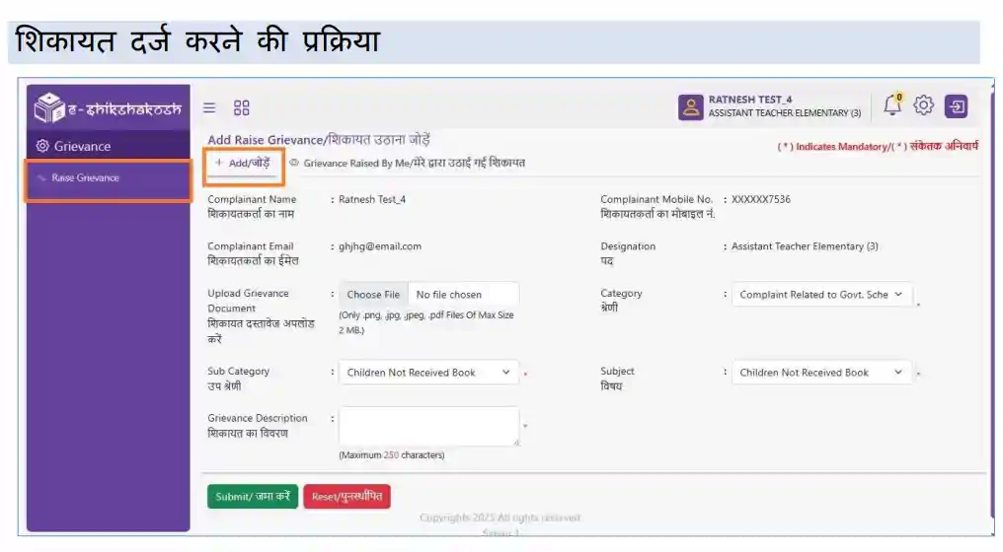Image resolution: width=1003 pixels, height=552 pixels.
Task: Switch to the Add/जोड़ें tab
Action: tap(243, 164)
